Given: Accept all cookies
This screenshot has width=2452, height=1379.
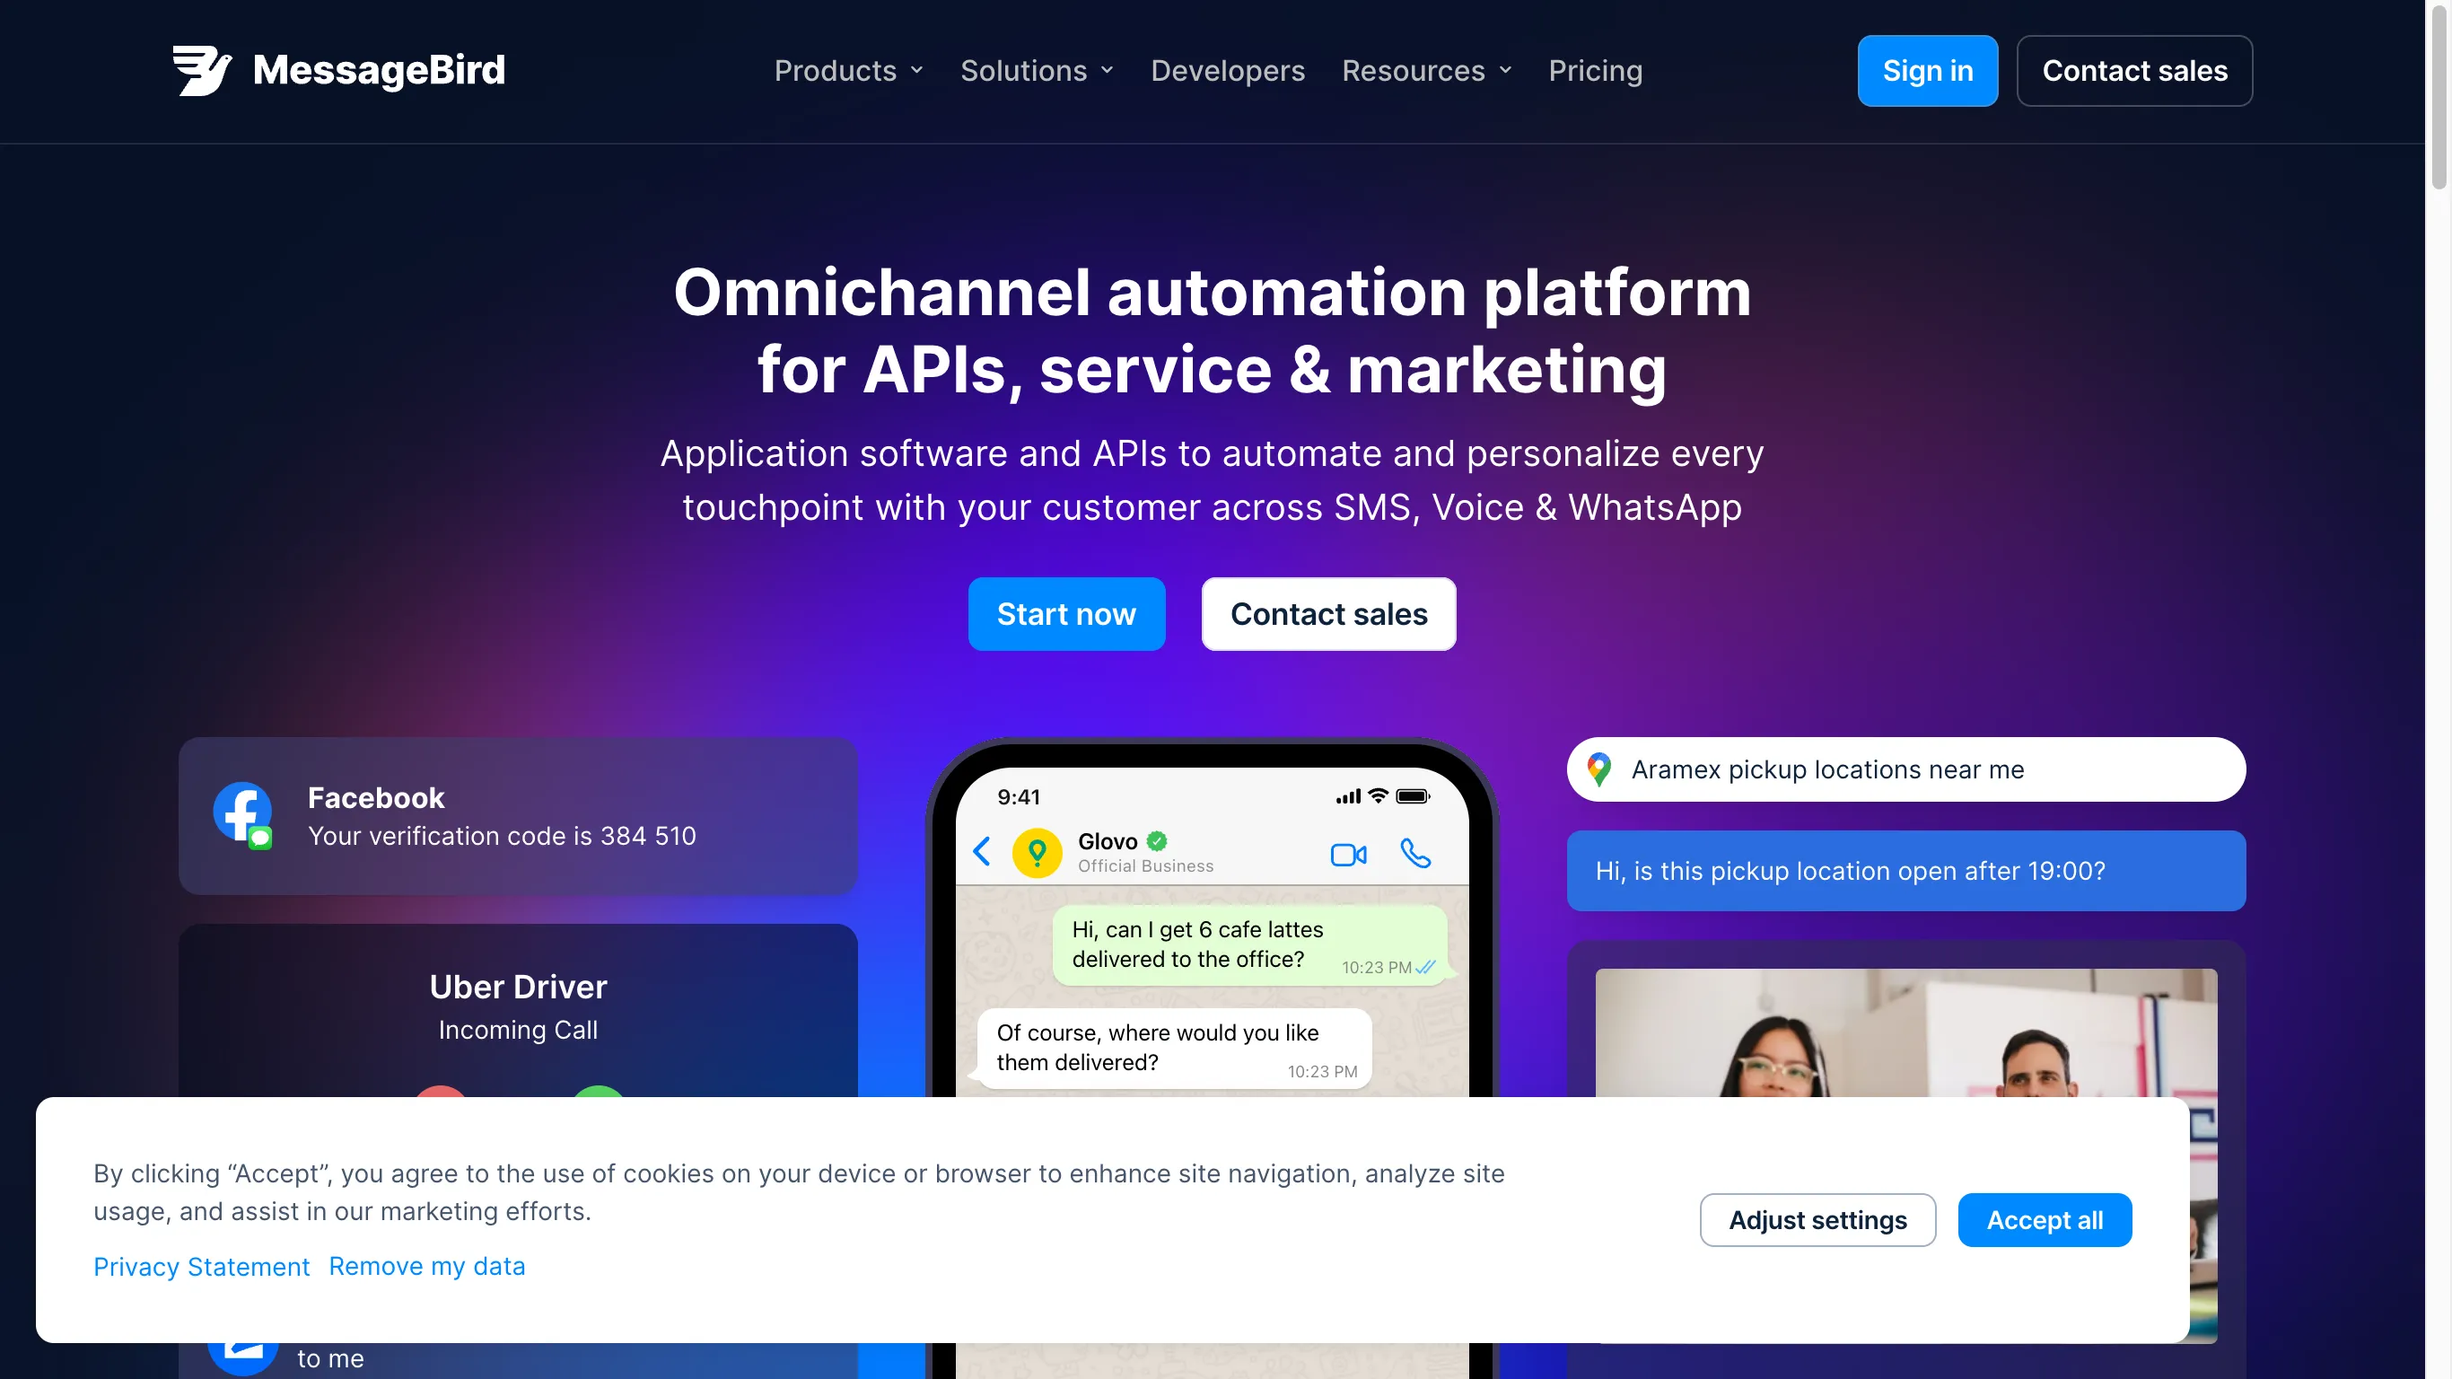Looking at the screenshot, I should pyautogui.click(x=2045, y=1220).
